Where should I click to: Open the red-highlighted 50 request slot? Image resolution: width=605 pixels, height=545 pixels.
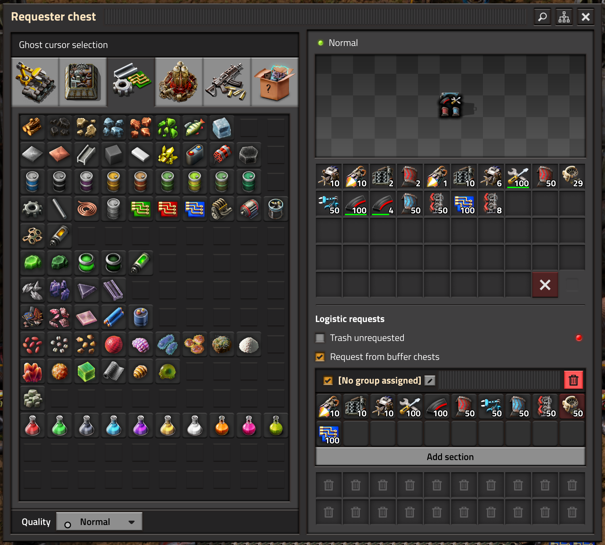click(x=572, y=407)
